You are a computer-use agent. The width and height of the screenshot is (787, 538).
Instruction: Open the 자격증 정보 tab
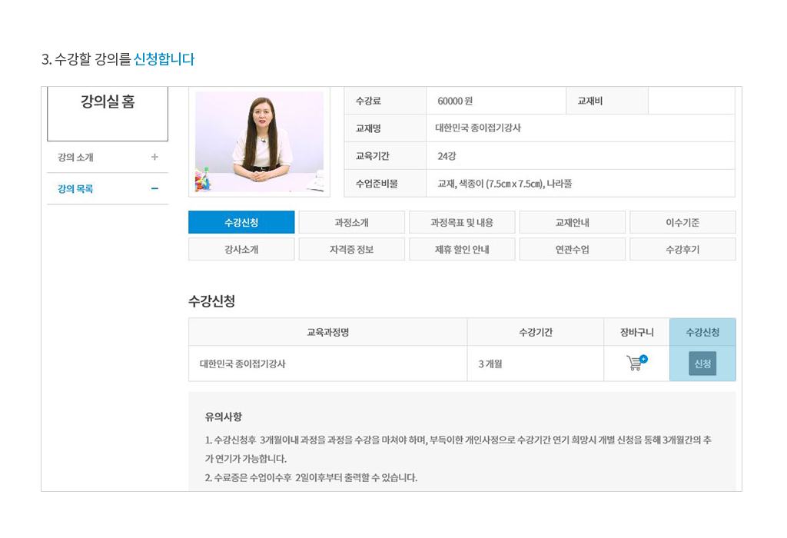351,250
